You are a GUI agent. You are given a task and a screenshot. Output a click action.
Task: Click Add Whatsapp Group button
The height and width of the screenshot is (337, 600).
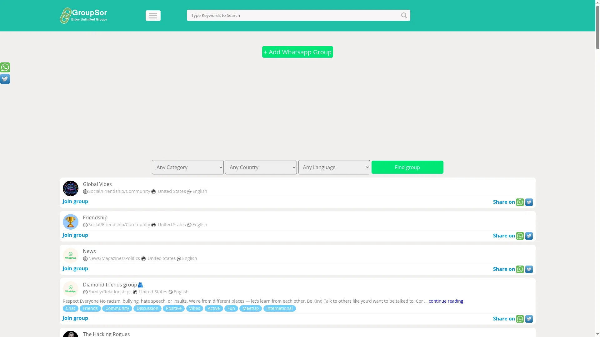pyautogui.click(x=297, y=52)
